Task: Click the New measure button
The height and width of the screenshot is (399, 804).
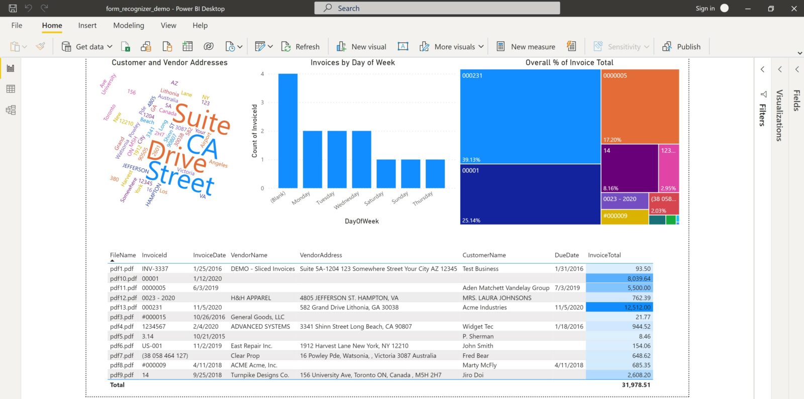Action: tap(526, 47)
